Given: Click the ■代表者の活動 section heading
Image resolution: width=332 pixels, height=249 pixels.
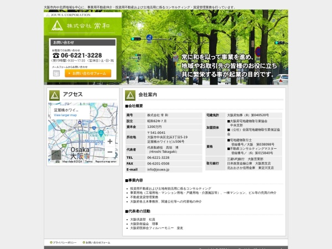Looking at the screenshot, I should click(138, 211).
